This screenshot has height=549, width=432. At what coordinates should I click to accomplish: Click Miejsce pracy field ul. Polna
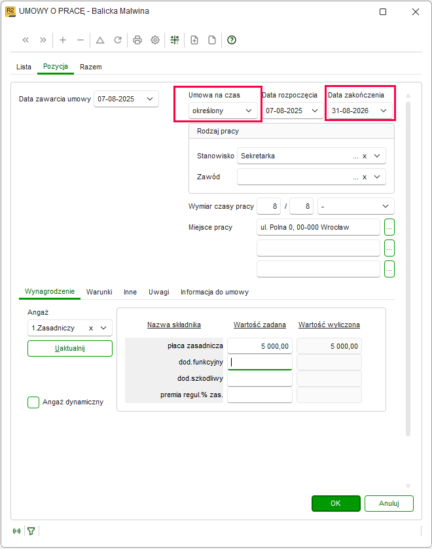point(318,227)
